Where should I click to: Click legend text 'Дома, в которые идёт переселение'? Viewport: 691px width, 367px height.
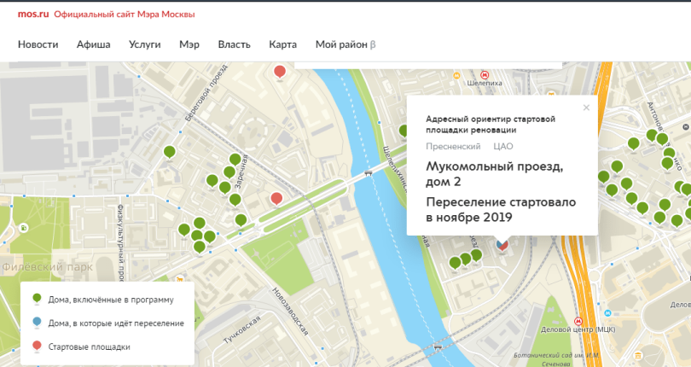coord(116,323)
